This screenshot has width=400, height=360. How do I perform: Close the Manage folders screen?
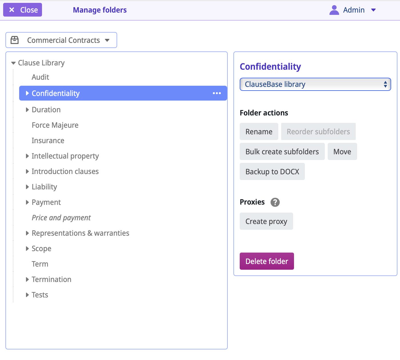coord(23,10)
